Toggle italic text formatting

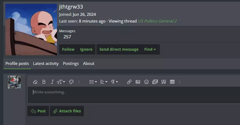pos(52,82)
